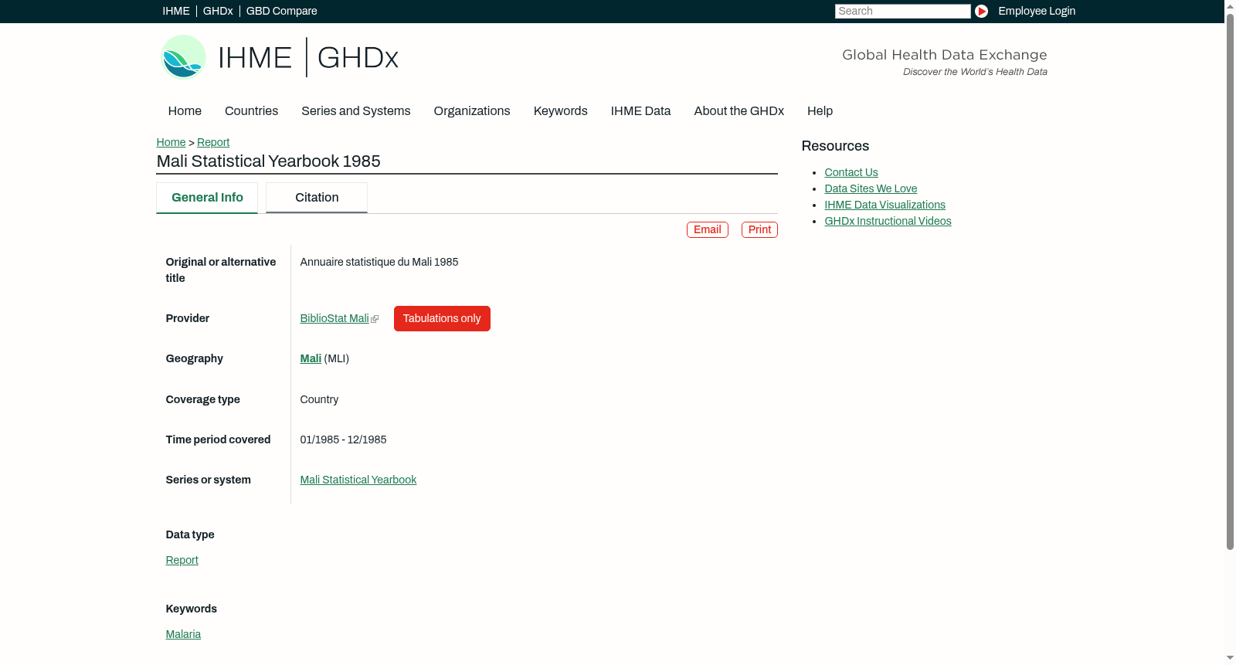Open the Mali geography link
The height and width of the screenshot is (665, 1236).
311,359
